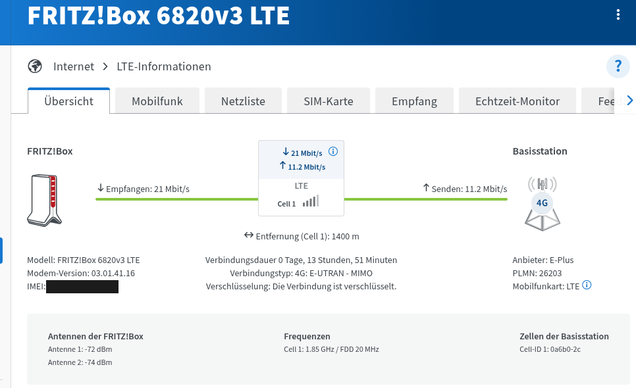
Task: Click the Frequenzen heading
Action: point(307,336)
